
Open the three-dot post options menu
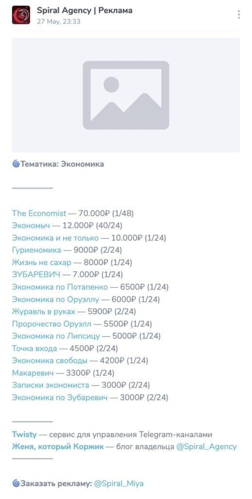238,15
